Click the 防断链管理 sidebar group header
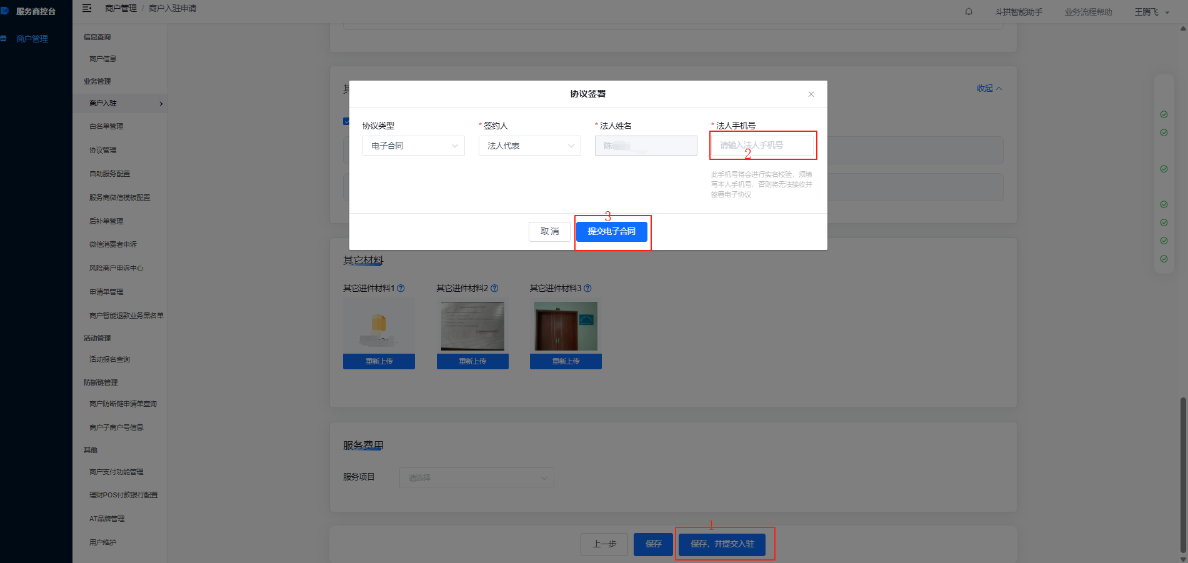 [x=101, y=382]
